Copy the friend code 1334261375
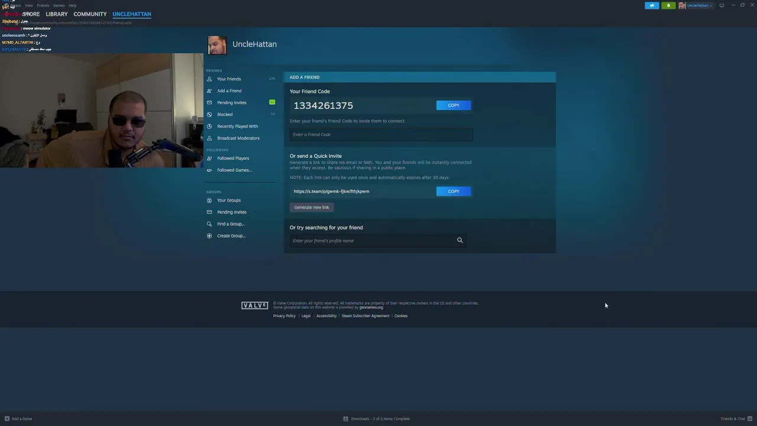 pos(454,105)
